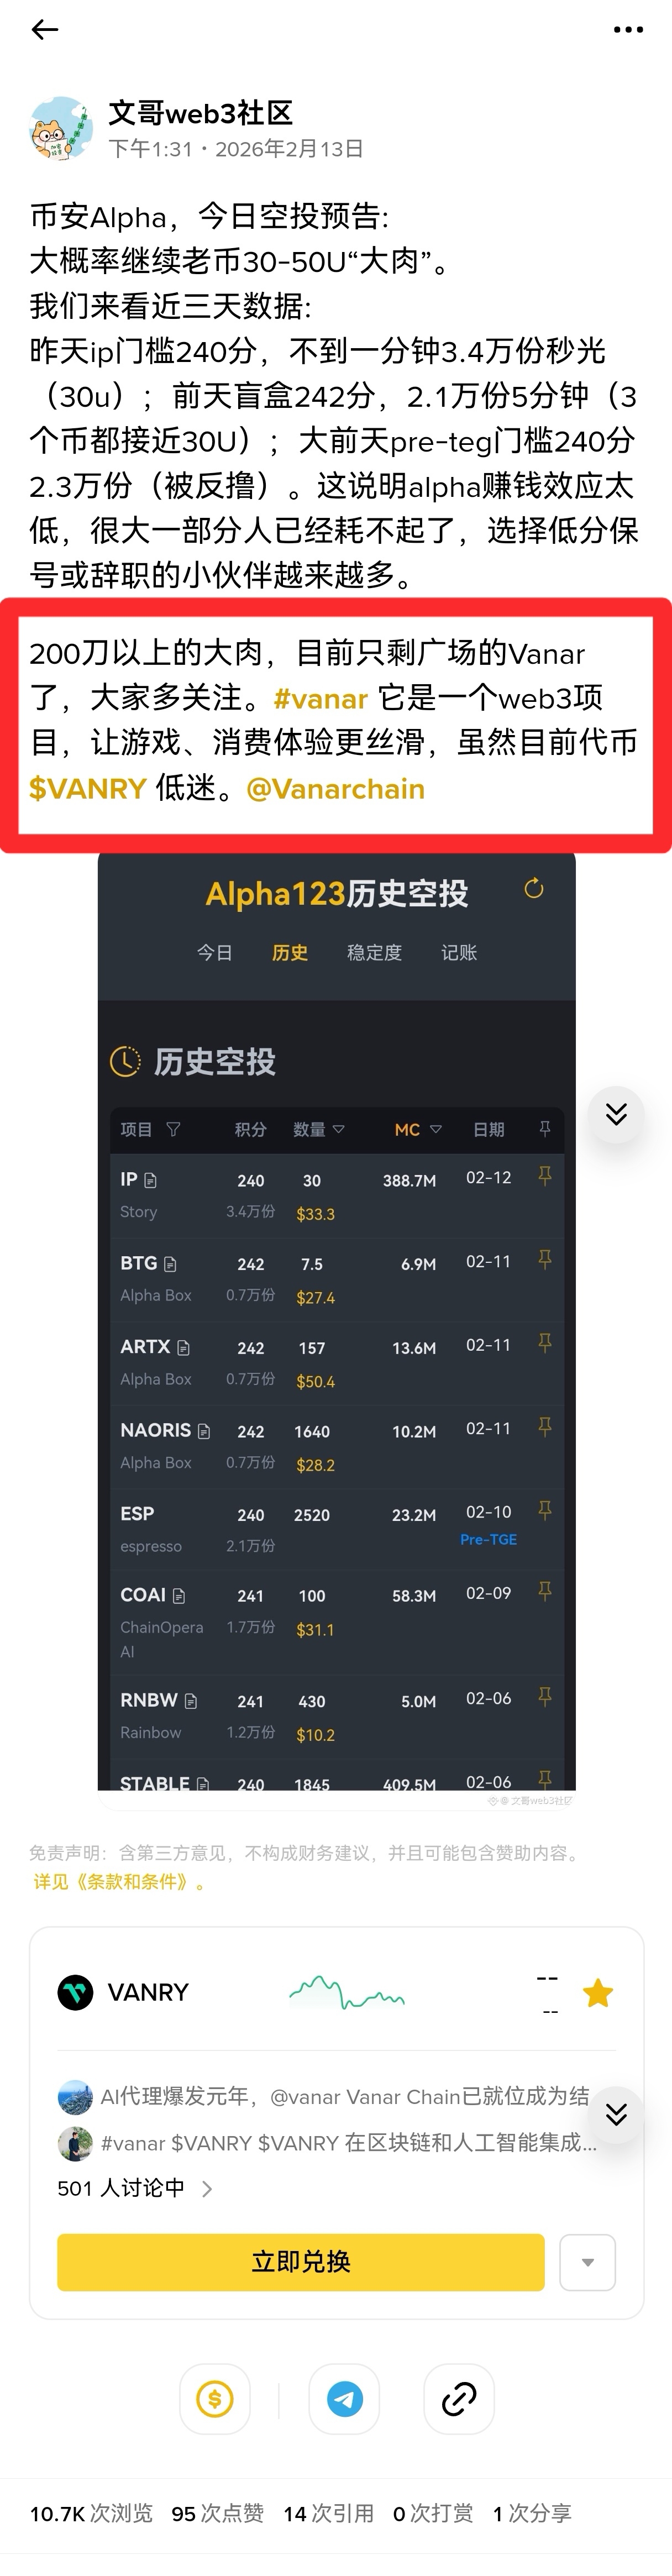The height and width of the screenshot is (2576, 672).
Task: Open 文哥web3社区 profile avatar
Action: tap(62, 130)
